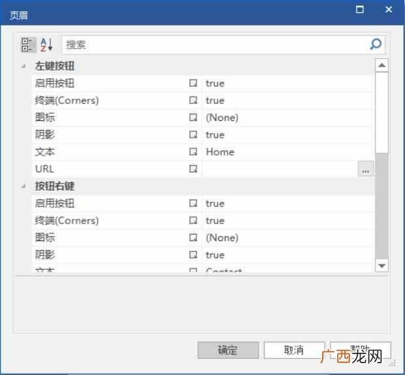Cancel with the 取消 button
Image resolution: width=405 pixels, height=375 pixels.
pos(294,350)
